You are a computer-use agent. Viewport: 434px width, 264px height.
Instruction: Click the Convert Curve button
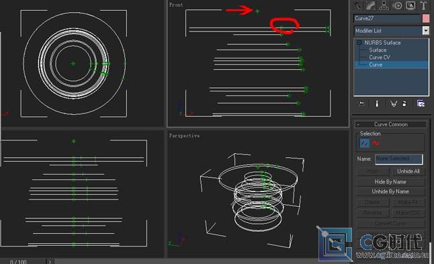click(390, 223)
